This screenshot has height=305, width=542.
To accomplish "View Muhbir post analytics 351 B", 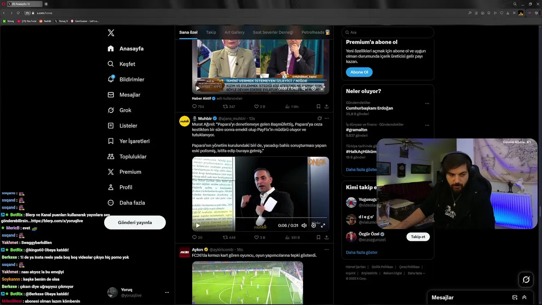I will (x=293, y=238).
